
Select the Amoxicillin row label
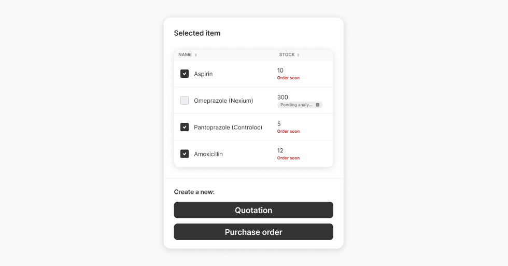[x=208, y=154]
